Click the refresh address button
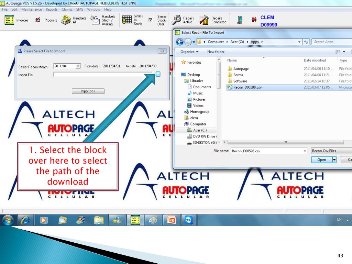Image resolution: width=352 pixels, height=264 pixels. 306,42
